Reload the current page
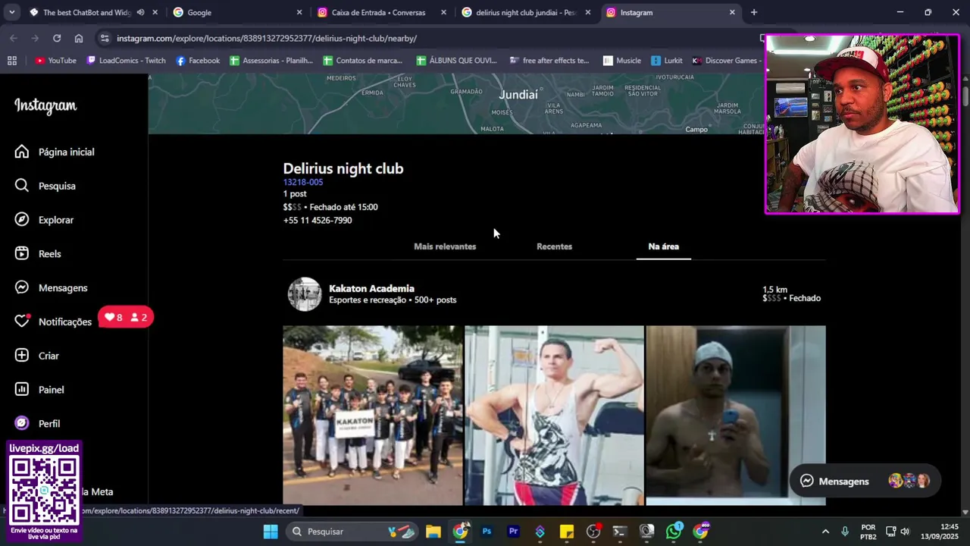The width and height of the screenshot is (970, 546). pos(57,38)
